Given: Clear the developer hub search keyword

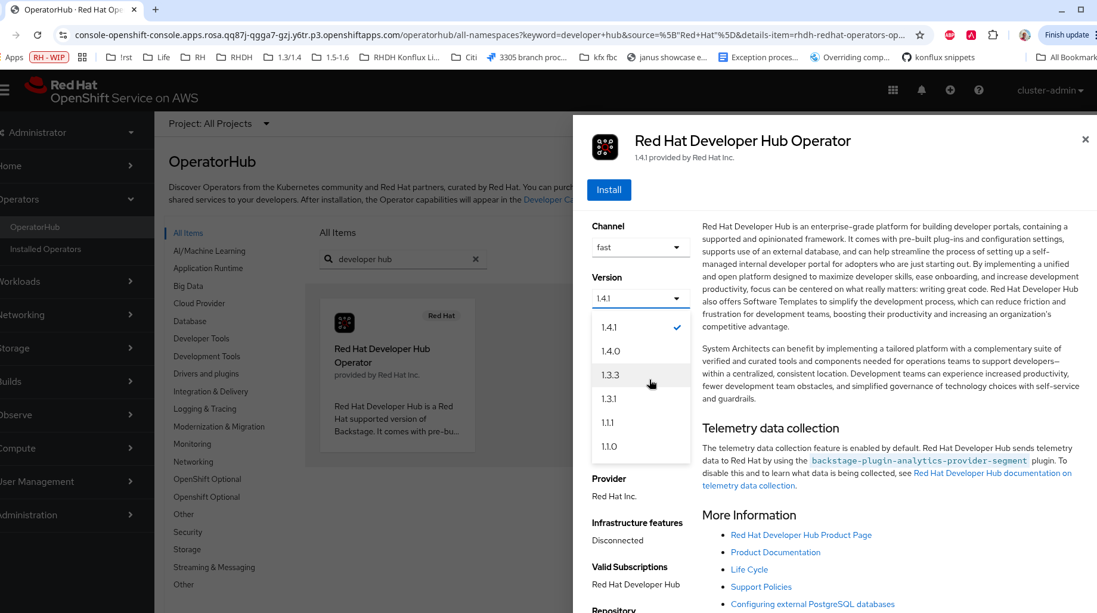Looking at the screenshot, I should [x=476, y=259].
